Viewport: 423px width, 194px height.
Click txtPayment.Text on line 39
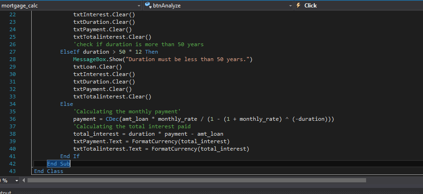point(97,141)
